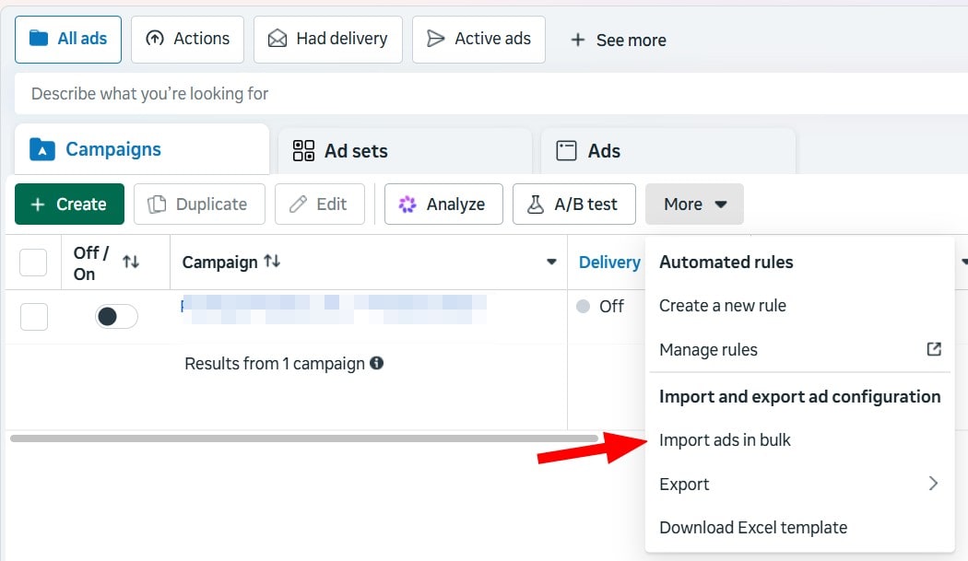
Task: Click the info icon next to Results from 1 campaign
Action: pyautogui.click(x=376, y=363)
